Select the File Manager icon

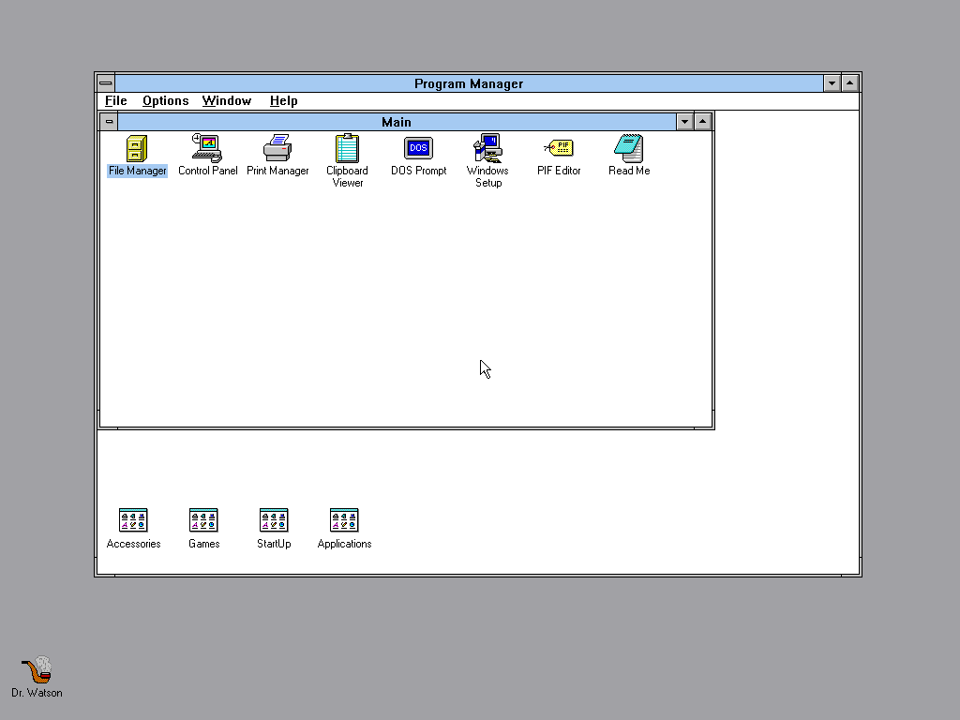[137, 148]
